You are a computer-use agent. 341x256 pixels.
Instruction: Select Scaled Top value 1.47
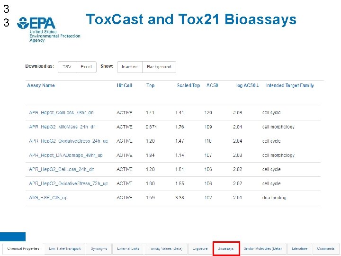pyautogui.click(x=179, y=141)
